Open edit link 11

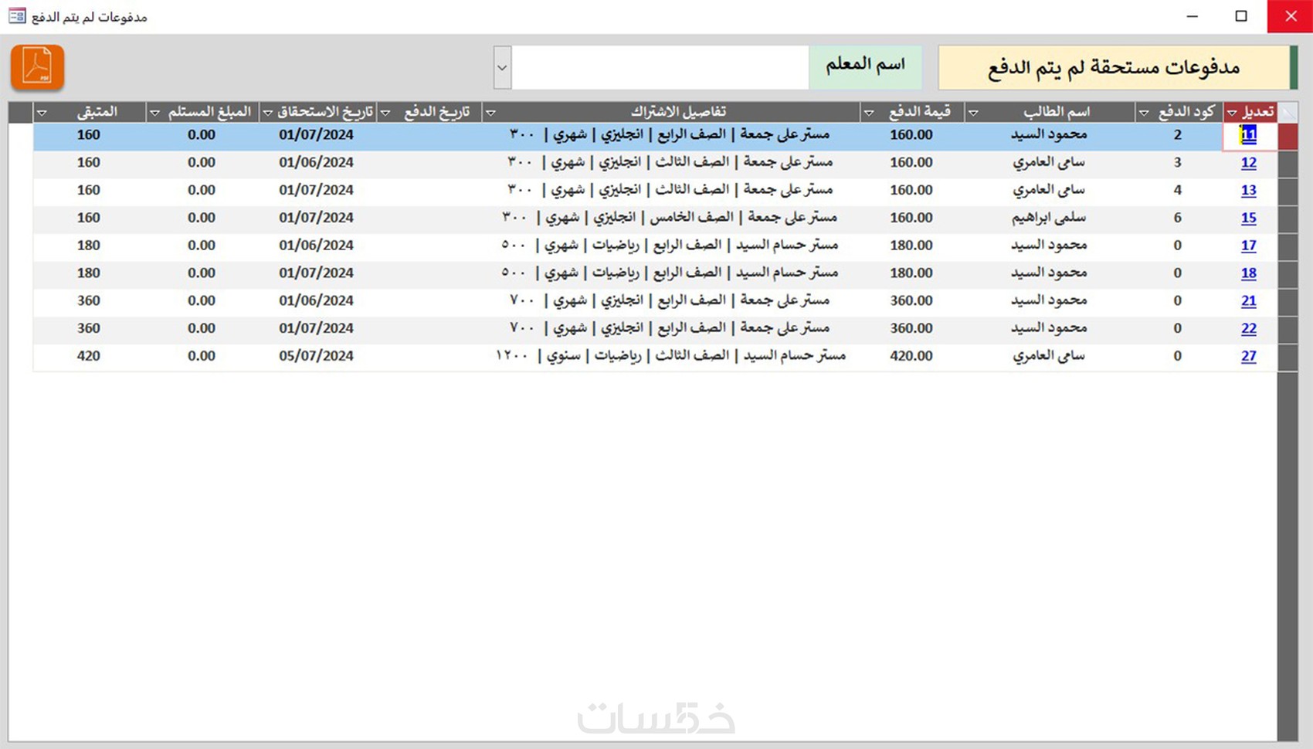click(x=1248, y=135)
